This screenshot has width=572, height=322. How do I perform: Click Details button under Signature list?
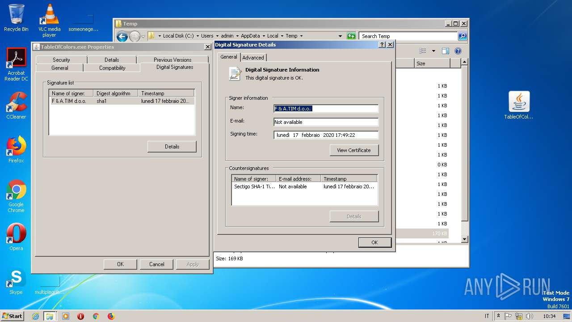tap(172, 147)
